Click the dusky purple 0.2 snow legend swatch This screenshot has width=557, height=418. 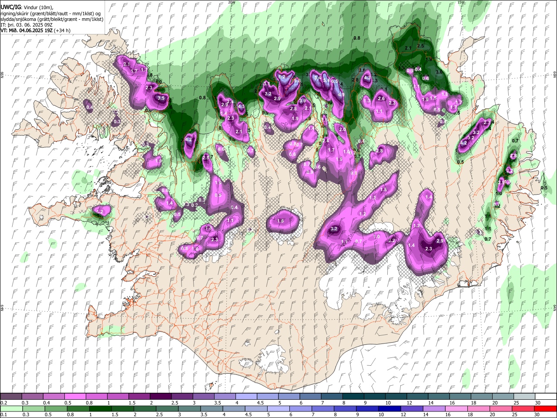click(x=11, y=397)
